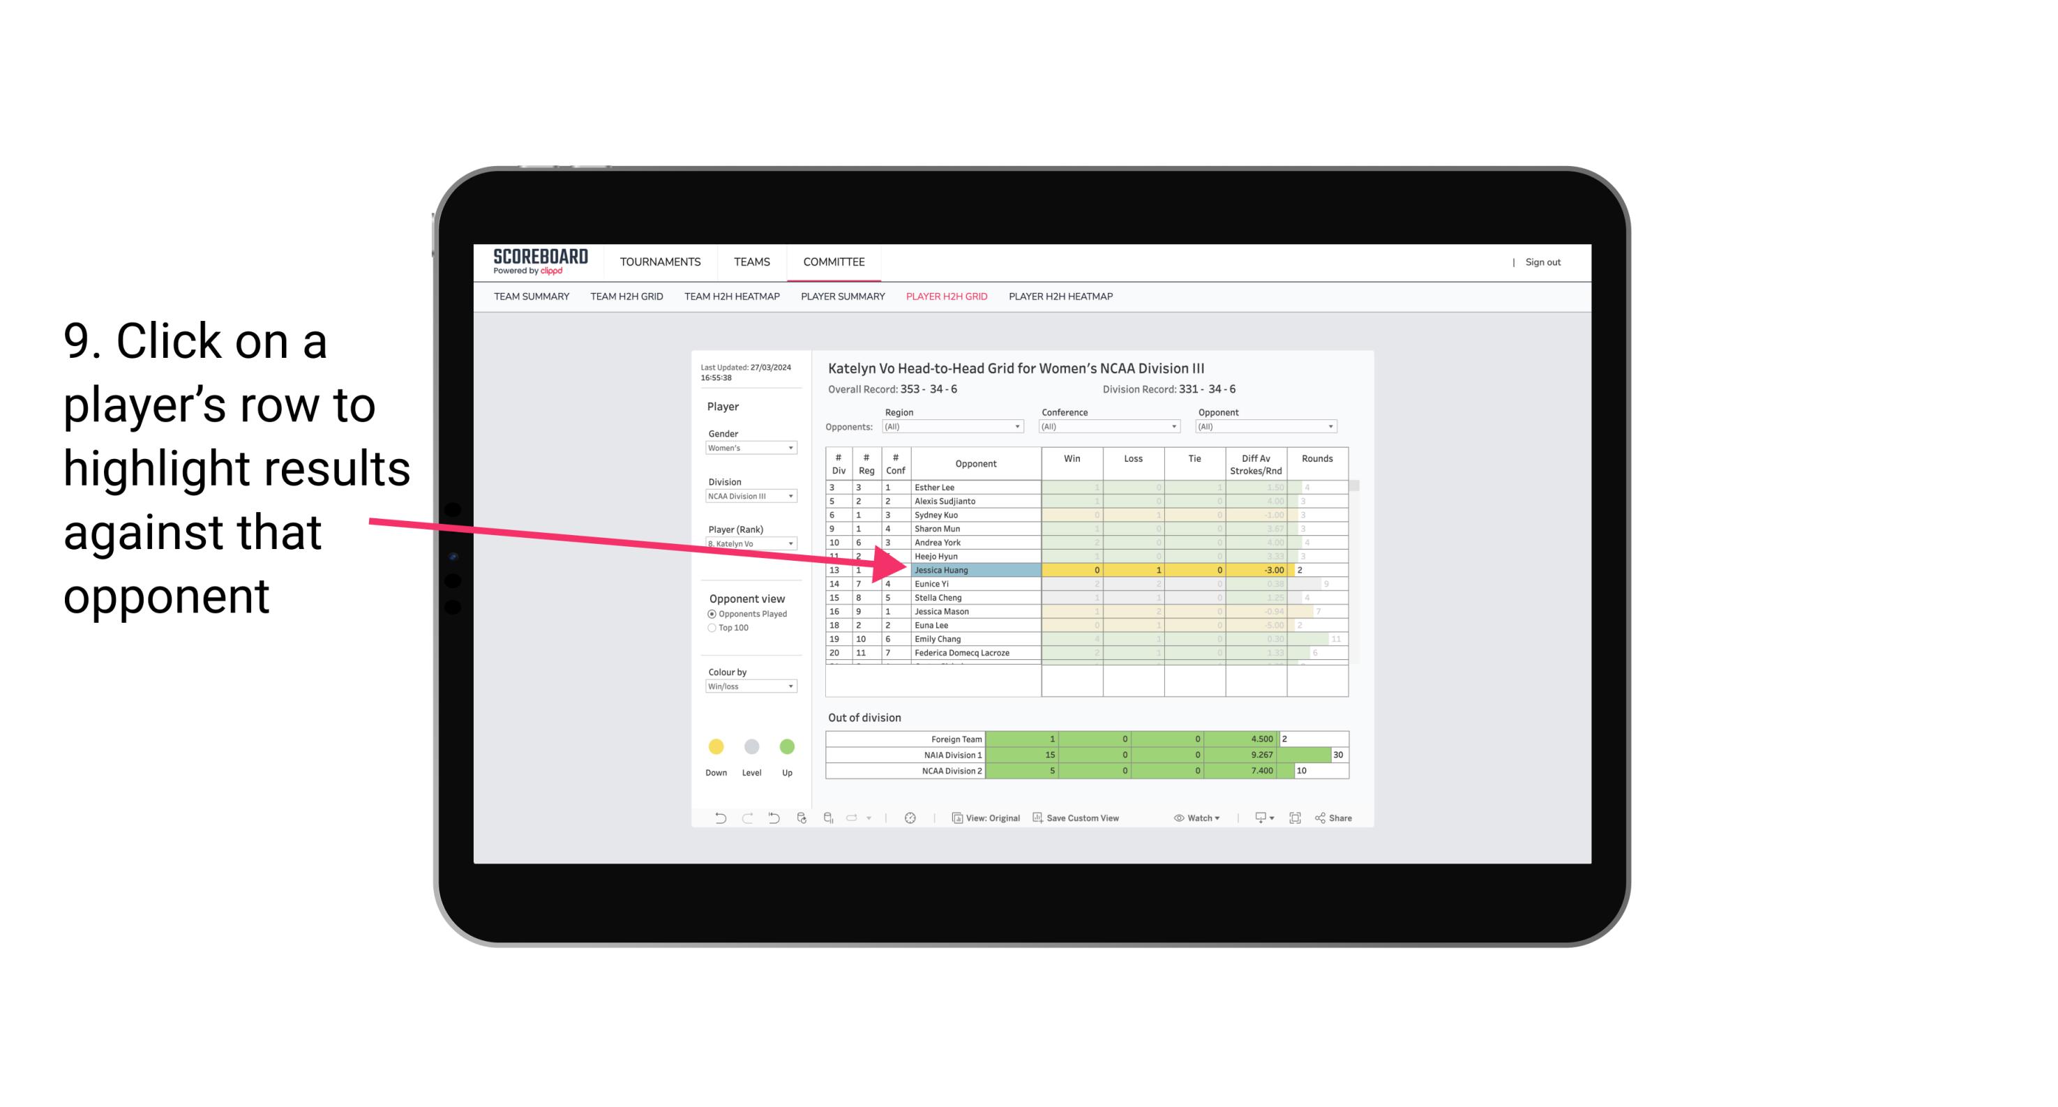Click the yellow Down color swatch
Viewport: 2058px width, 1107px height.
[714, 747]
